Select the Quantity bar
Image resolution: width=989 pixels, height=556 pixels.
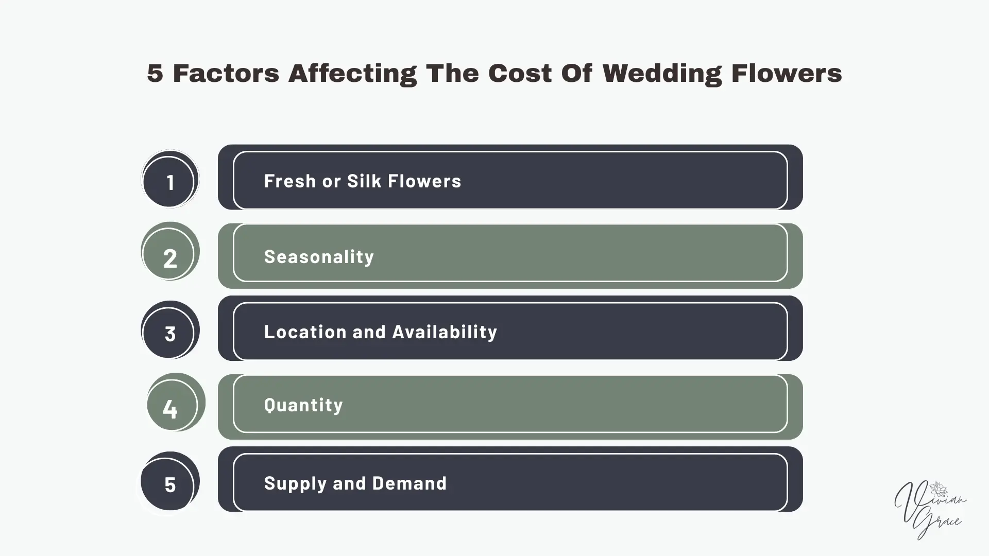[x=510, y=405]
